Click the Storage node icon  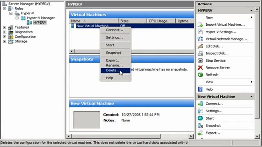11,41
